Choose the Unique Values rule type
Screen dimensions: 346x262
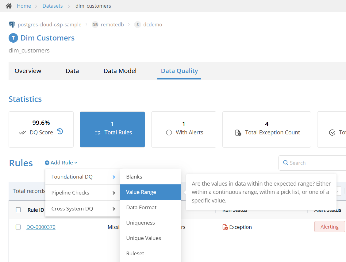point(151,238)
